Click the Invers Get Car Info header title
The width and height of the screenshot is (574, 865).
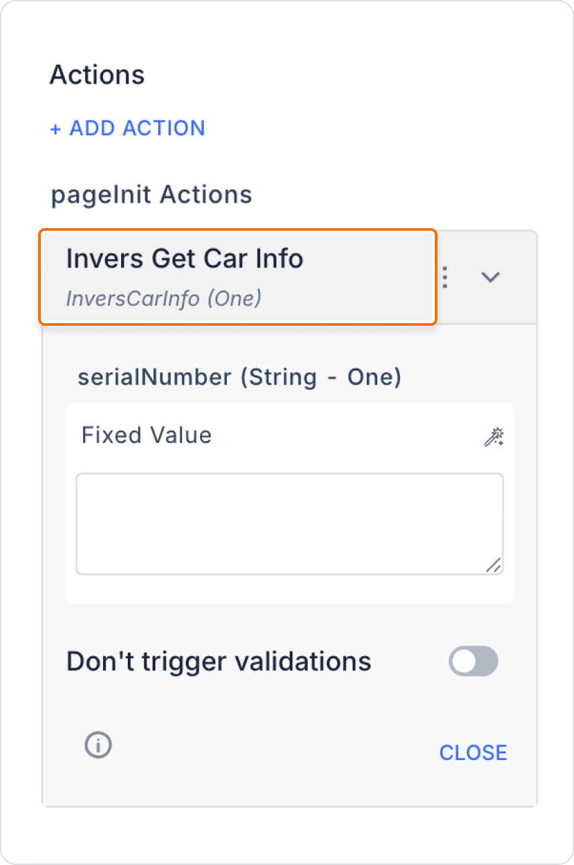185,258
